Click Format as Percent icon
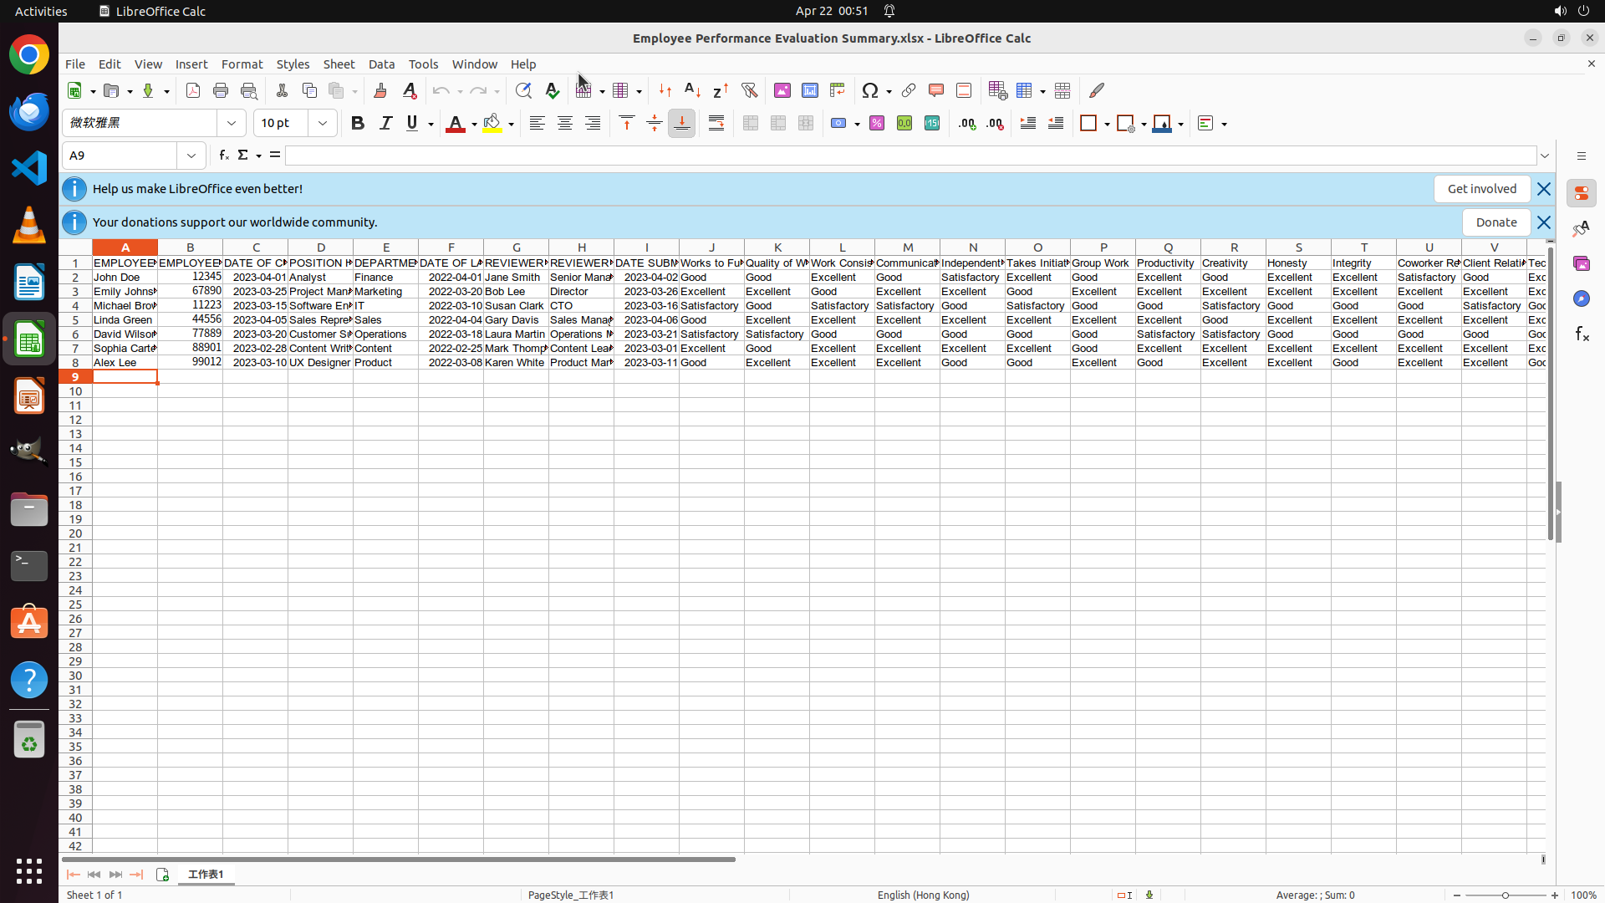 [877, 124]
